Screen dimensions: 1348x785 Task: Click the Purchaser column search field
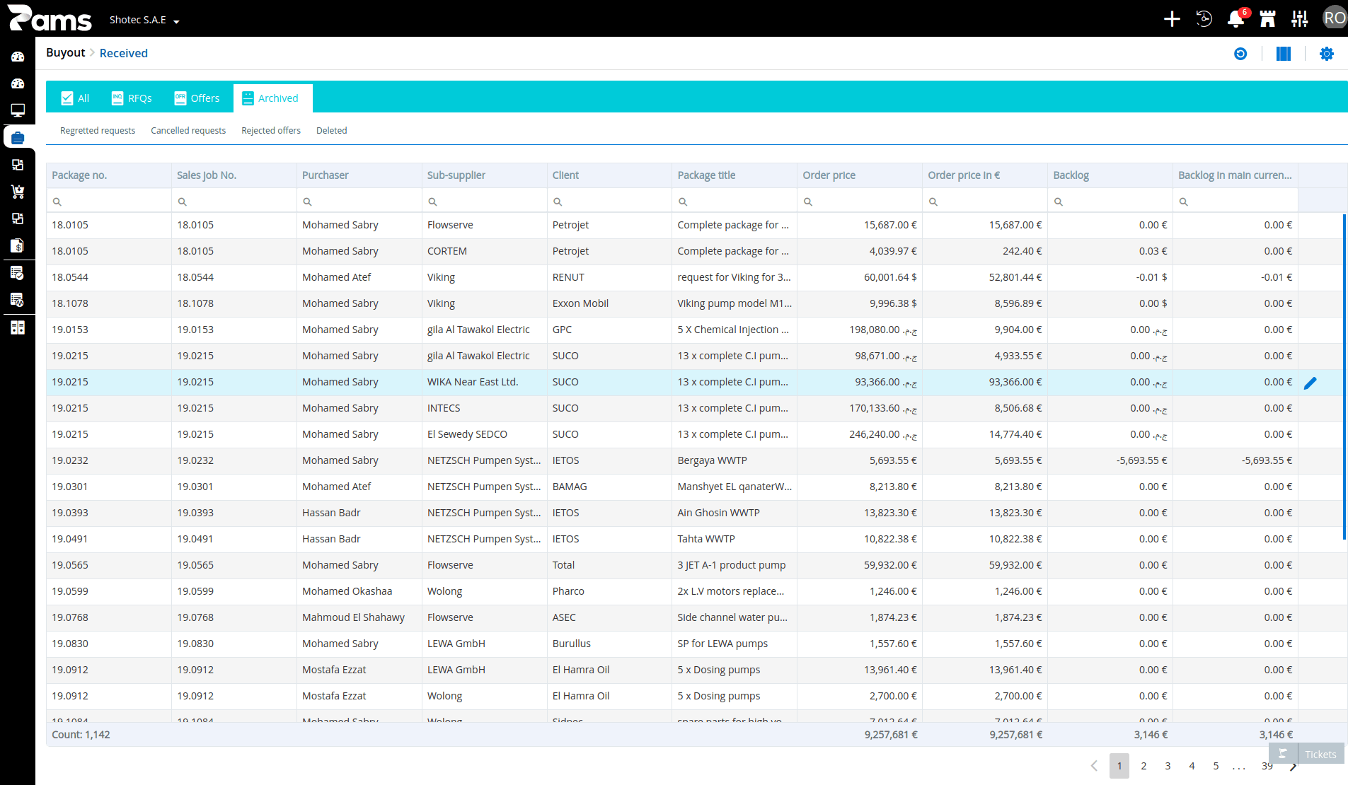click(359, 202)
